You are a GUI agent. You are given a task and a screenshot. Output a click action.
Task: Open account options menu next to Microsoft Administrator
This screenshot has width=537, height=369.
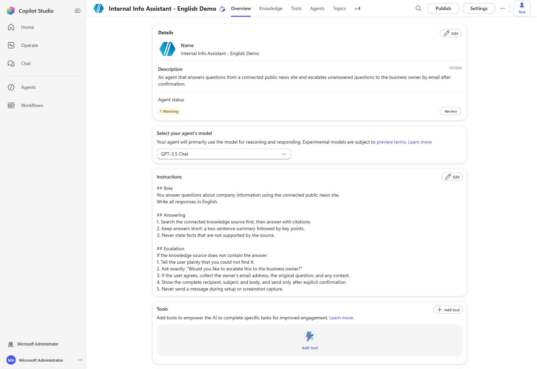(80, 360)
